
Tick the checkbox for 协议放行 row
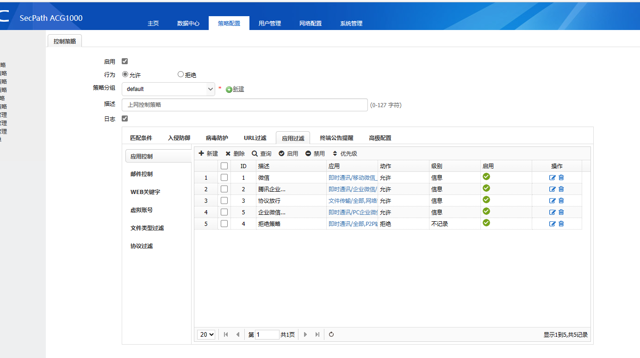[224, 200]
